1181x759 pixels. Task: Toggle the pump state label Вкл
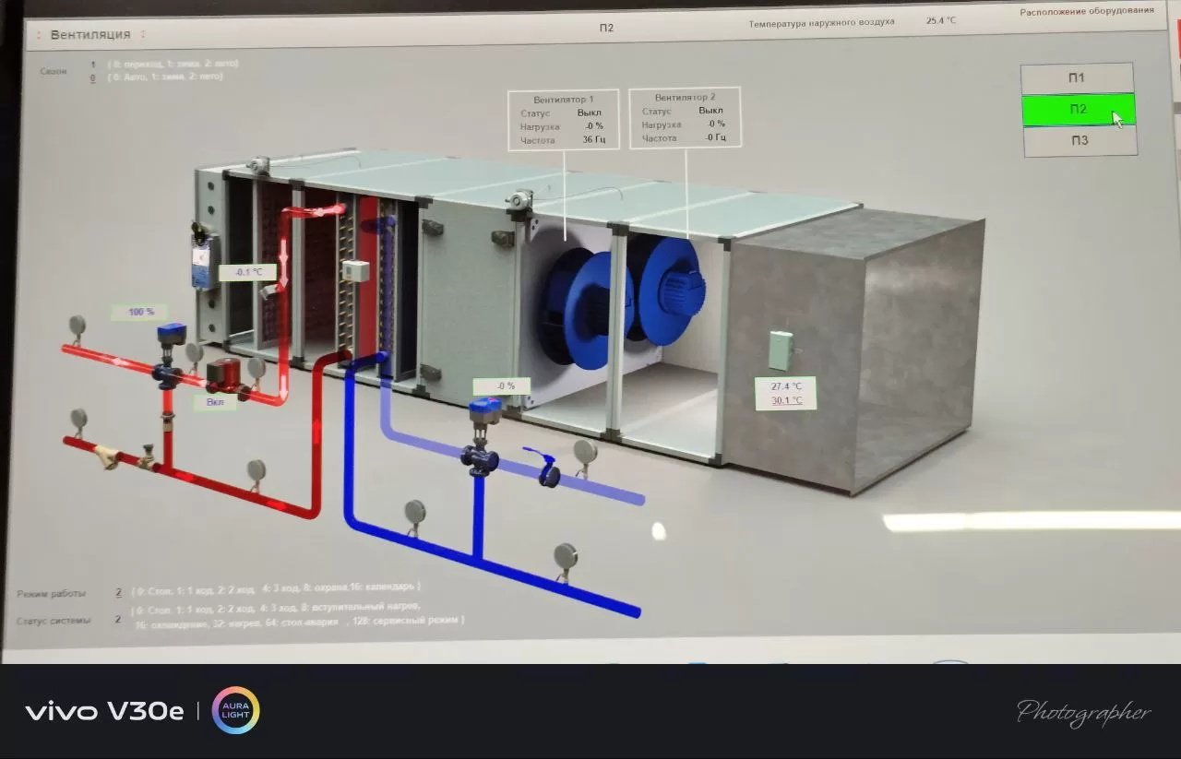214,403
